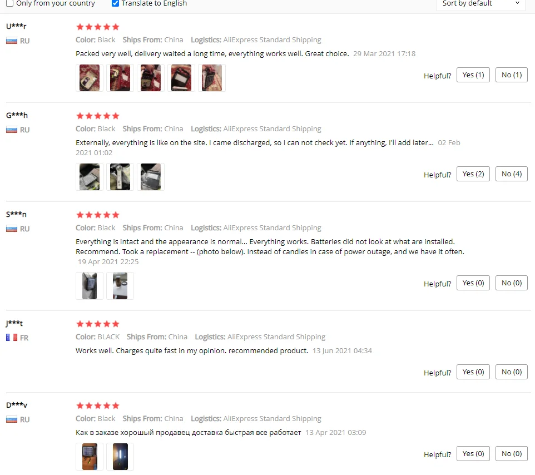Click No (0) on J***t's French review
The width and height of the screenshot is (535, 475).
tap(511, 372)
